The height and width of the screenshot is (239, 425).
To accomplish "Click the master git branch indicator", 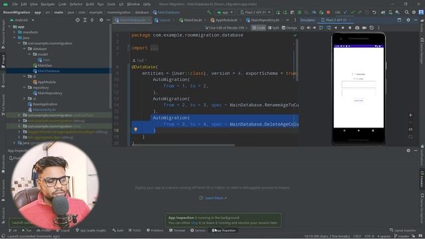I will [401, 236].
